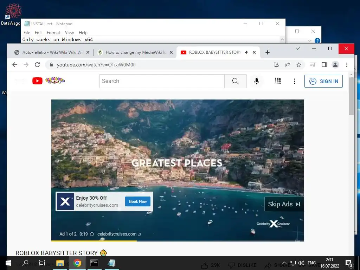Close the Auto-fellatio Wiki tab
This screenshot has height=270, width=360.
[x=88, y=52]
